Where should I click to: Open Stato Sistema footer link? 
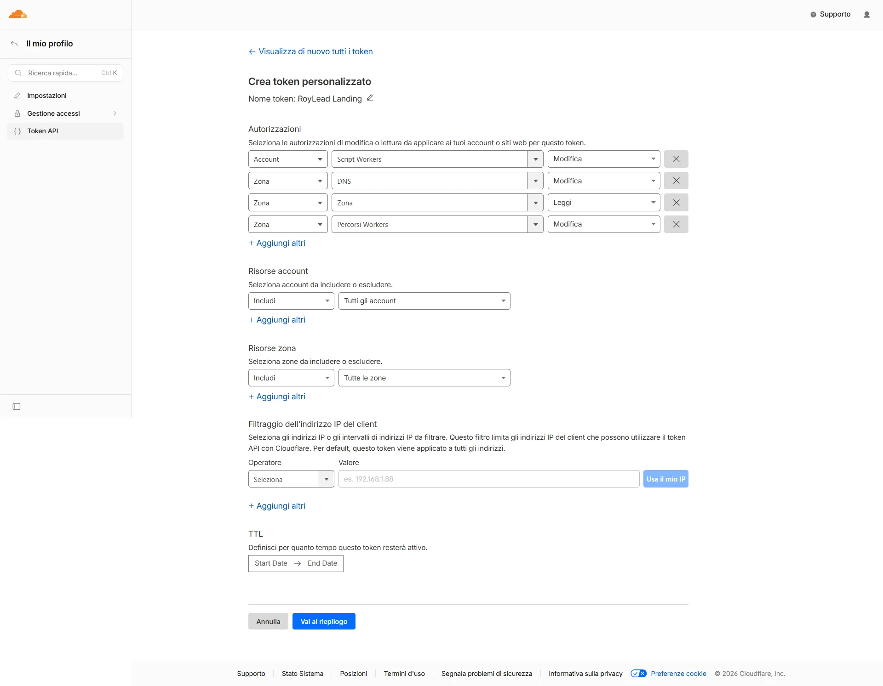coord(303,674)
